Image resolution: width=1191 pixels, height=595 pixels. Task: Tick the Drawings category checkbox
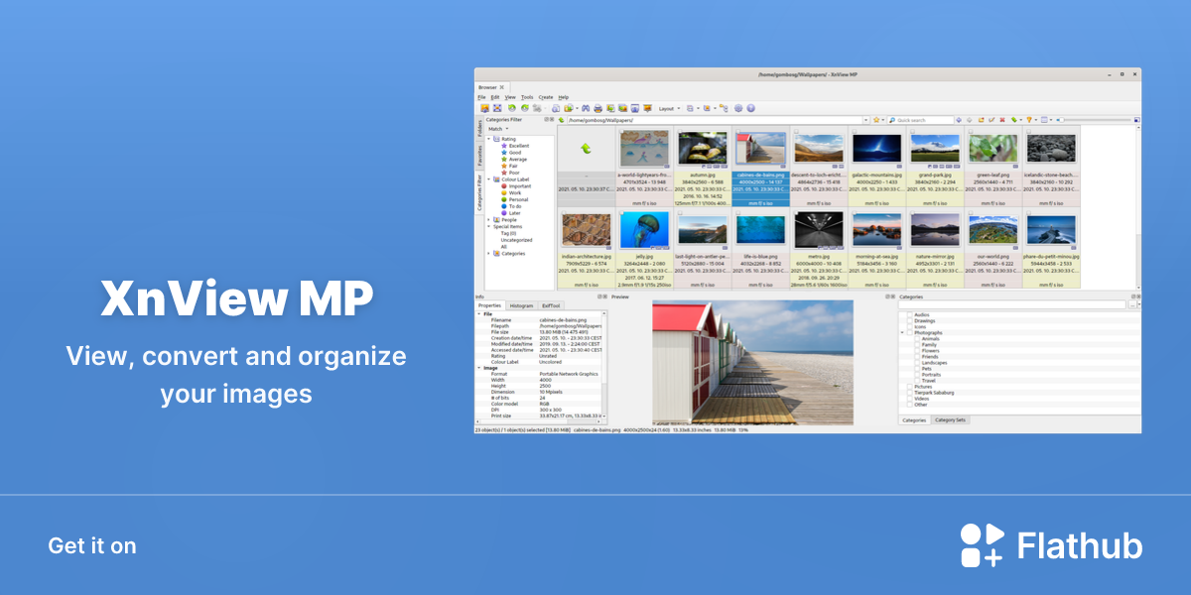click(x=910, y=320)
